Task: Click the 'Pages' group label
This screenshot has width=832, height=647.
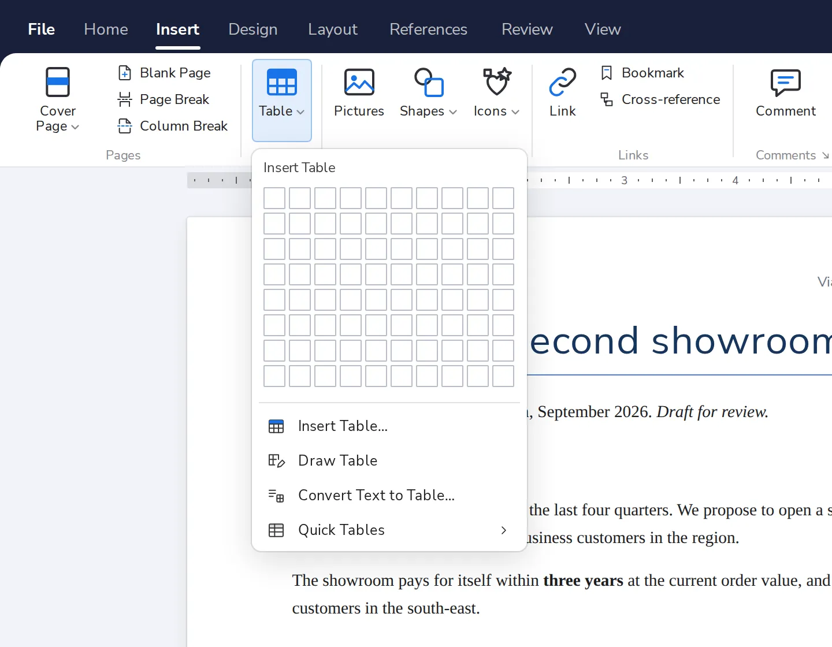Action: 123,155
